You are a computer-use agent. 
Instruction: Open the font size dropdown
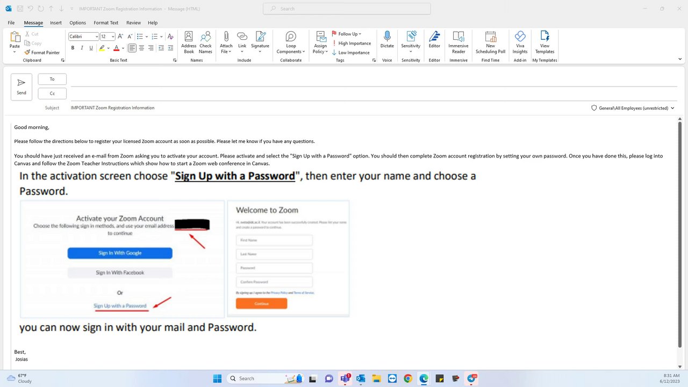pos(113,37)
